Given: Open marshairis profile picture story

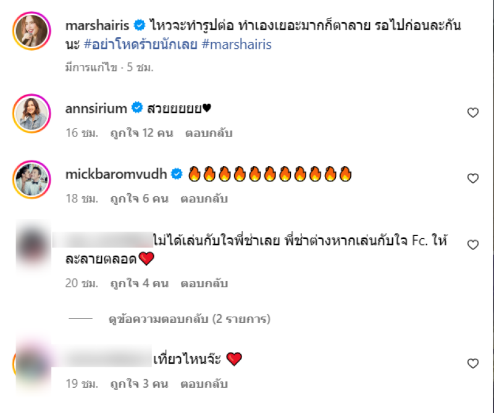Looking at the screenshot, I should [x=31, y=31].
